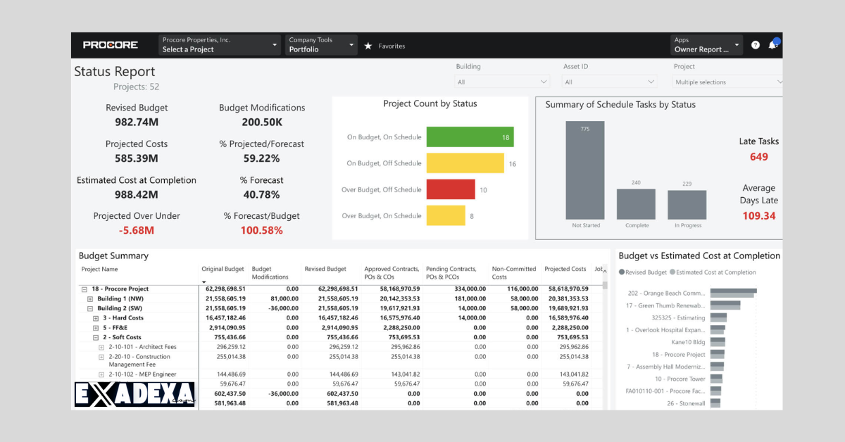The image size is (845, 442).
Task: Open the Building filter set to All
Action: [501, 81]
